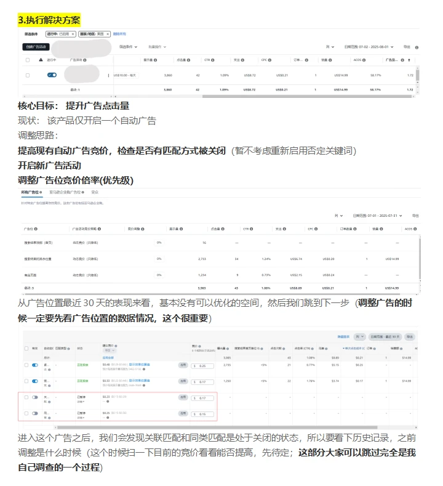Click the info icon beside campaign table 导出
This screenshot has width=443, height=486.
(417, 47)
